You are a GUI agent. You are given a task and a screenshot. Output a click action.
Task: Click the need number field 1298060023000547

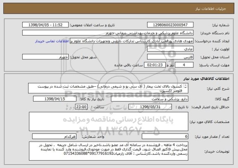tap(170, 25)
